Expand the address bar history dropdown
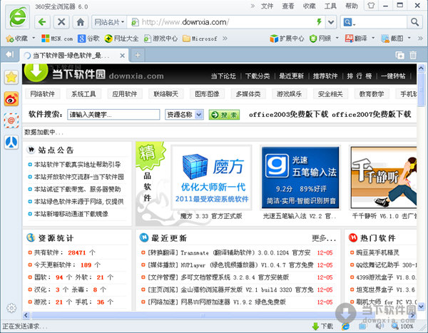Viewport: 428px width, 333px height. click(x=331, y=22)
